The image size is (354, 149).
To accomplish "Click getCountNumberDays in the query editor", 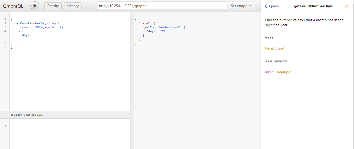I will [31, 23].
